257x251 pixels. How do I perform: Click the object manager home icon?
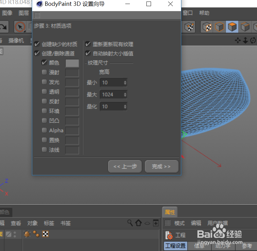138,223
